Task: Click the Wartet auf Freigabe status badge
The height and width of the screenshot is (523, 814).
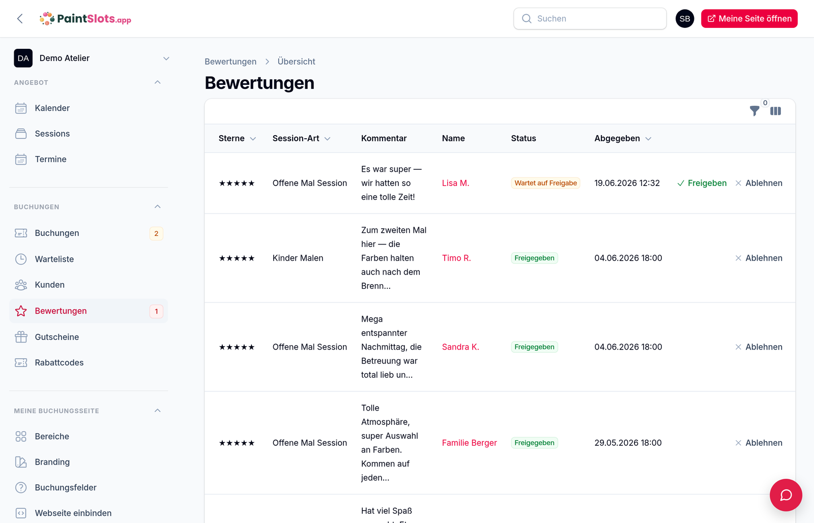Action: coord(545,183)
